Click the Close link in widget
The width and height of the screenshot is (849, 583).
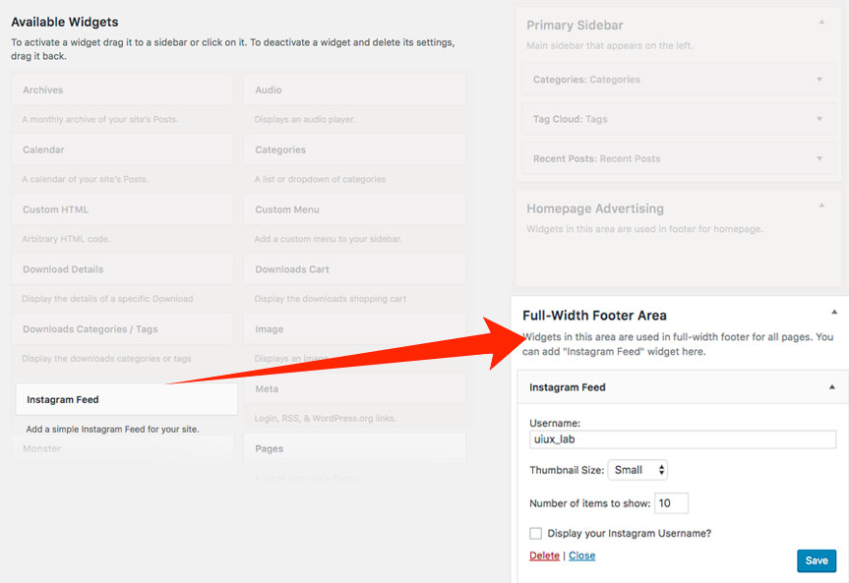point(581,555)
